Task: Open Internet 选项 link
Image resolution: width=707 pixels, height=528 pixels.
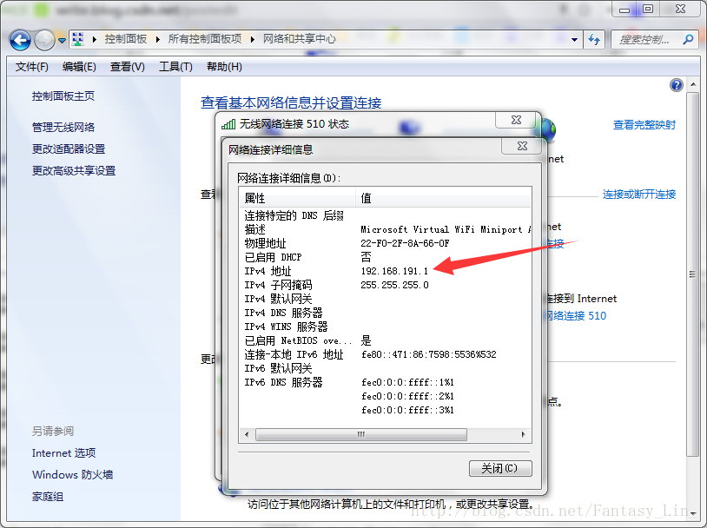Action: point(63,452)
